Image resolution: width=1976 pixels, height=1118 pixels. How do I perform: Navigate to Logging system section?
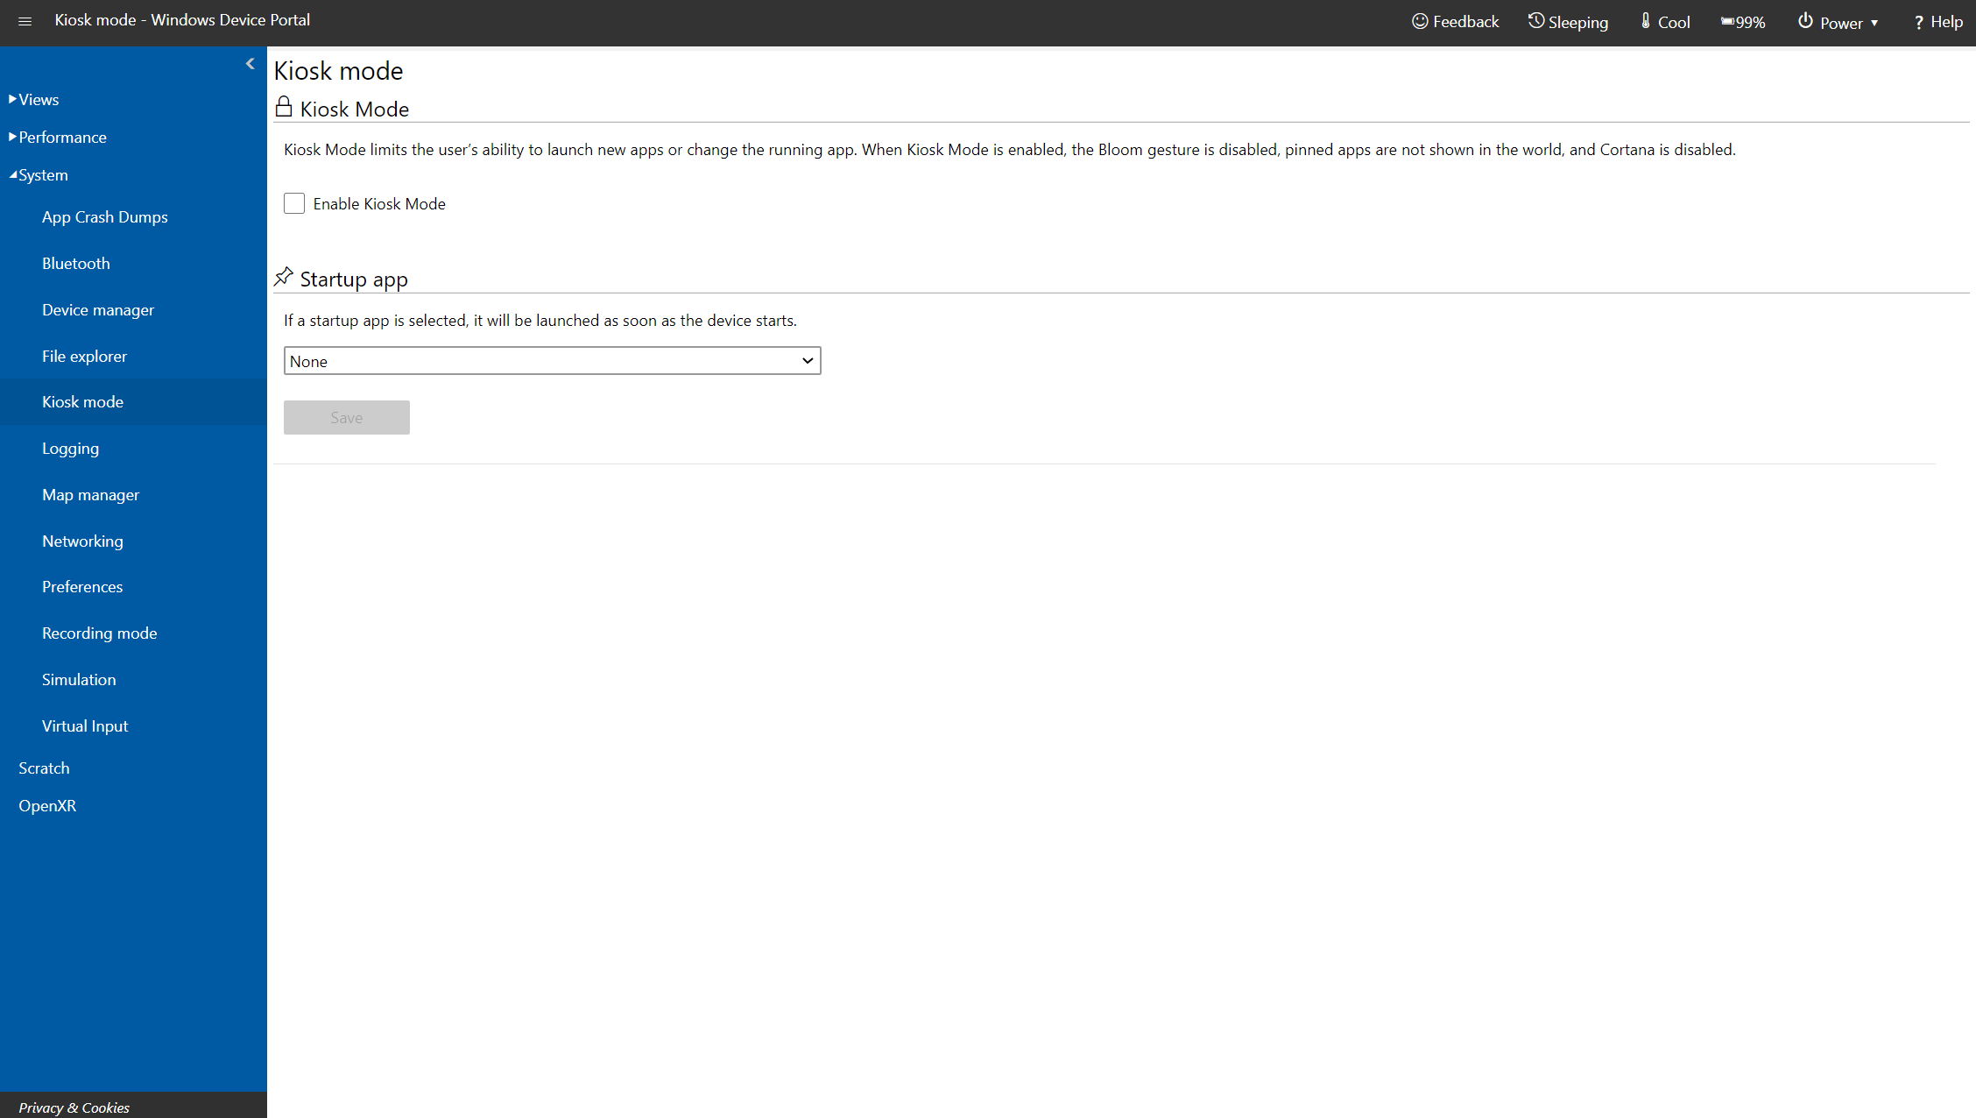[71, 448]
